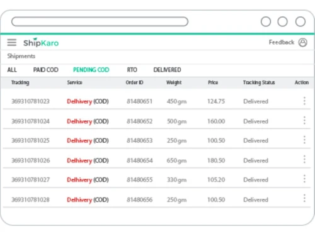
Task: Click Delhivery (COD) for order 81480652
Action: pos(88,121)
